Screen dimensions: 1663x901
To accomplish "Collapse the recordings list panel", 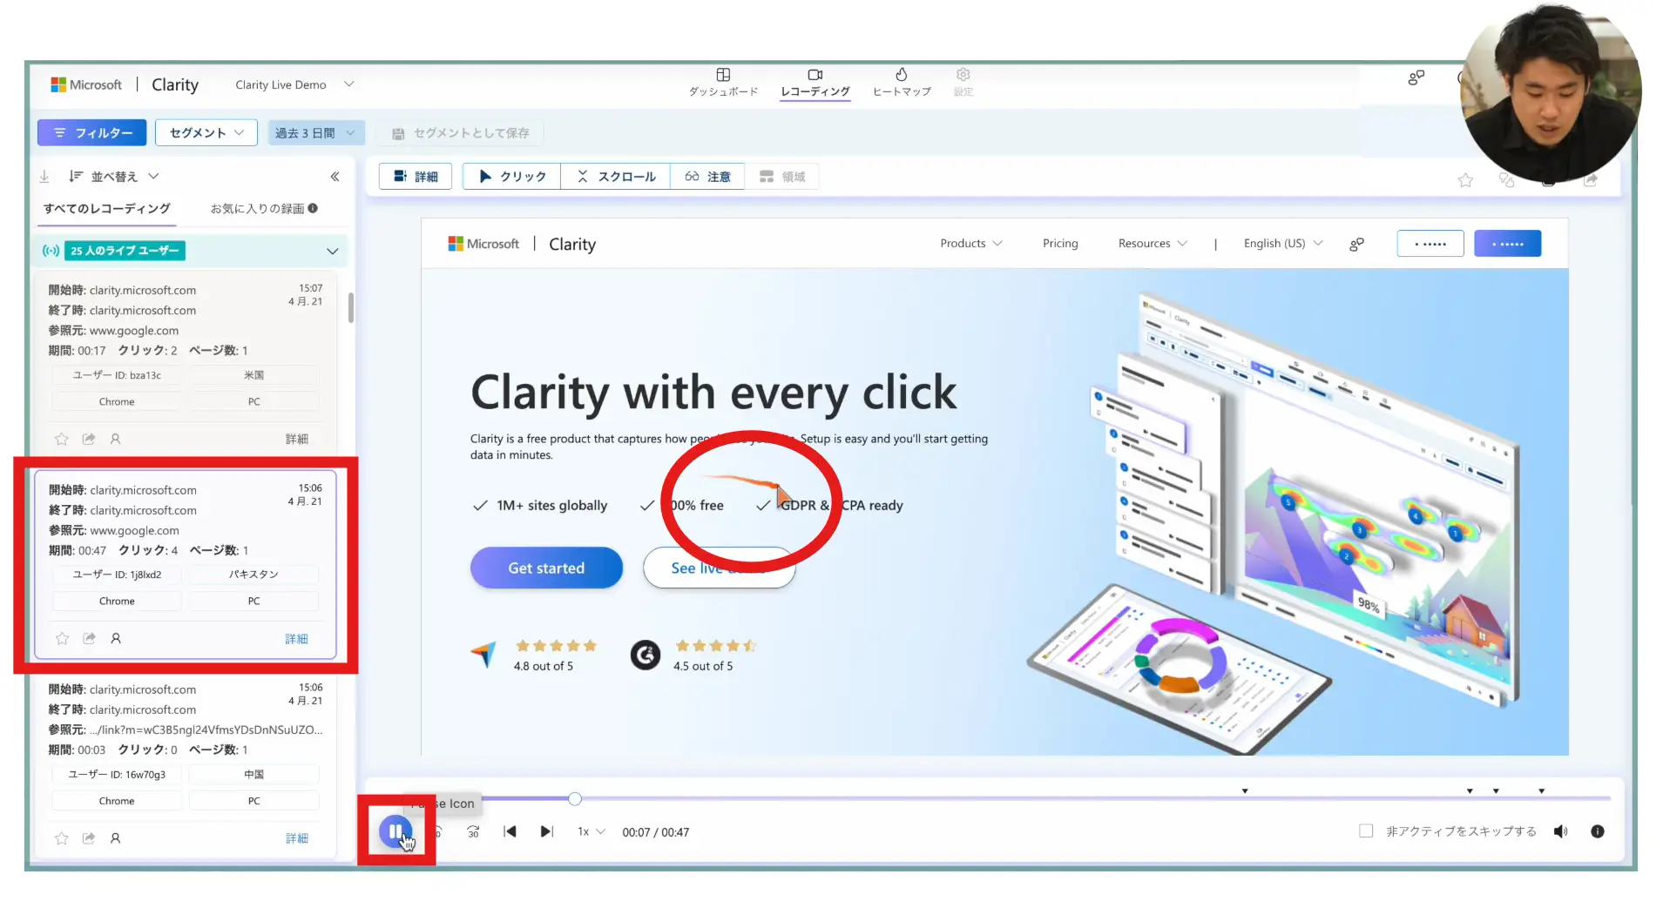I will (x=335, y=177).
